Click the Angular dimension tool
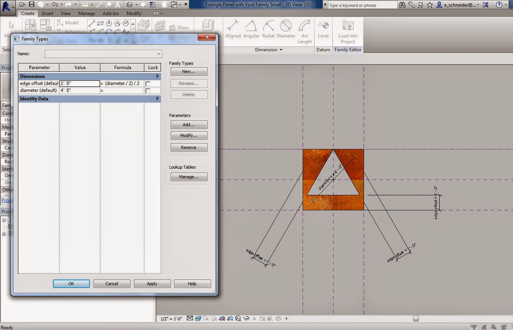The image size is (513, 330). pyautogui.click(x=251, y=29)
